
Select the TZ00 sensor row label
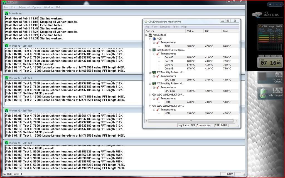167,46
